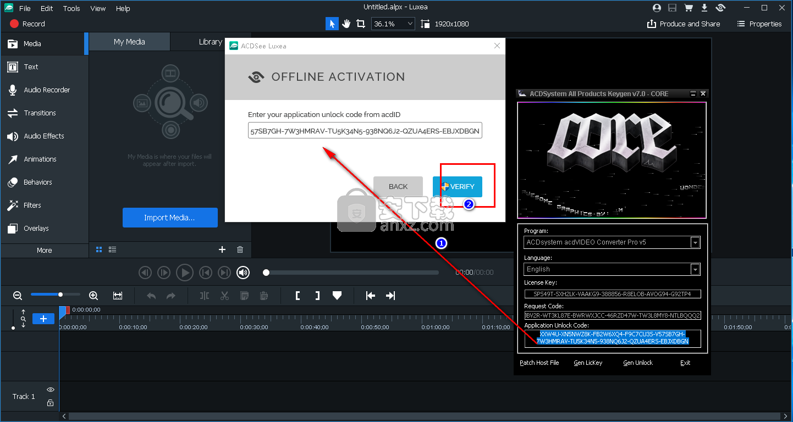Screen dimensions: 793x422
Task: Toggle Track 1 visibility eye
Action: [x=51, y=390]
